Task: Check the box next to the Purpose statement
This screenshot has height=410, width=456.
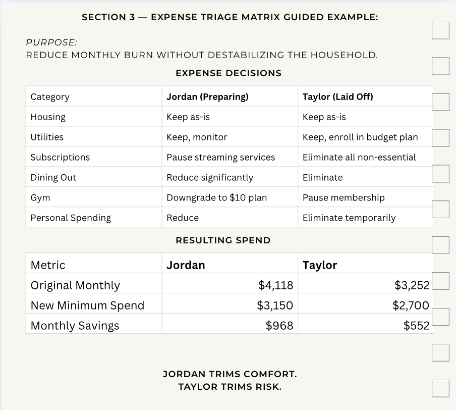Action: pos(440,66)
